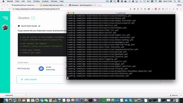Screen dimensions: 183x103
Task: Open the Time Machine menu bar icon
Action: pyautogui.click(x=144, y=1)
